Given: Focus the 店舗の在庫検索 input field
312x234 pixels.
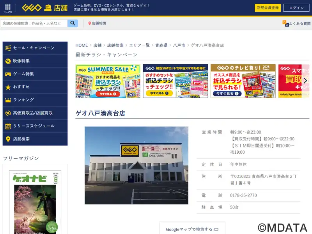Looking at the screenshot, I should pyautogui.click(x=34, y=23).
